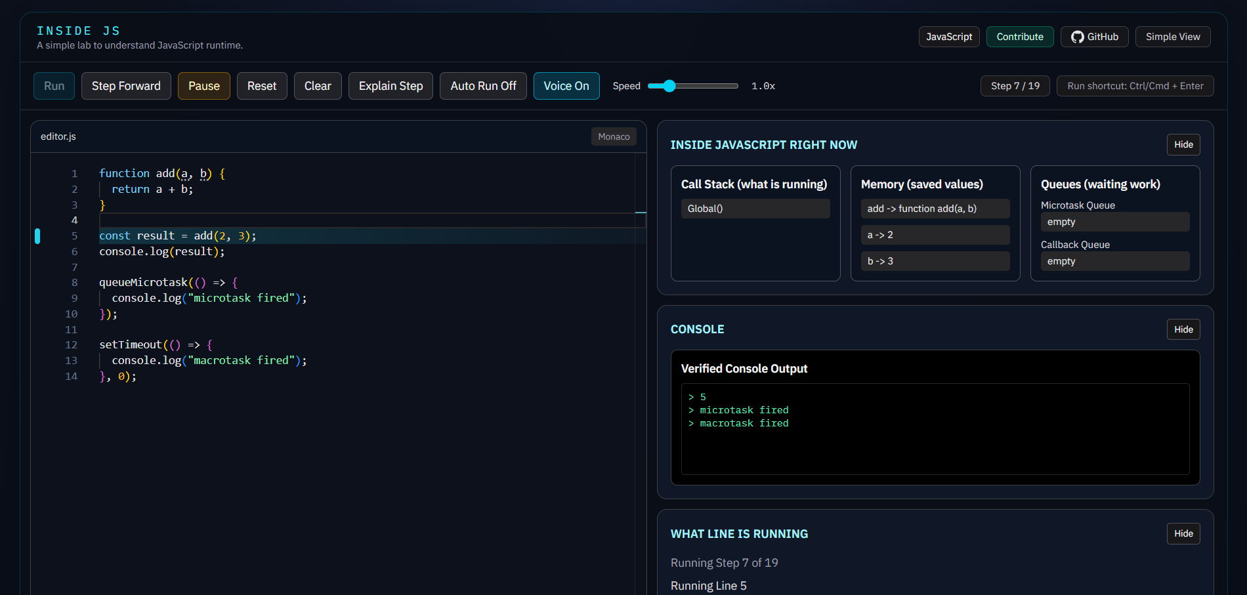Click Explain Step for details
Image resolution: width=1247 pixels, height=595 pixels.
click(x=391, y=85)
